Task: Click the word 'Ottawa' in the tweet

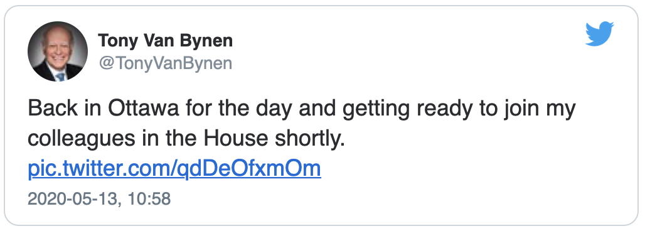Action: click(144, 109)
